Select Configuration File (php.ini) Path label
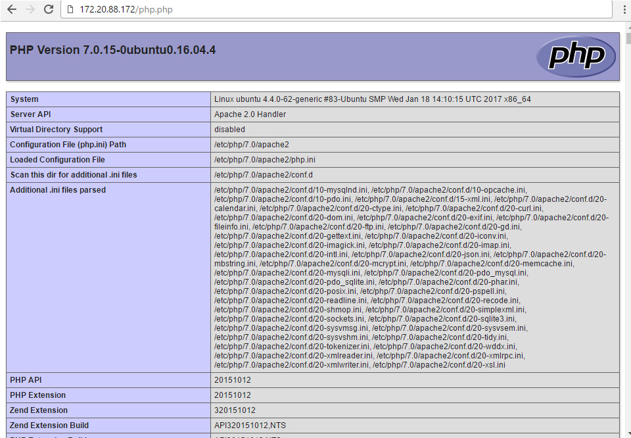Image resolution: width=631 pixels, height=438 pixels. [x=68, y=145]
